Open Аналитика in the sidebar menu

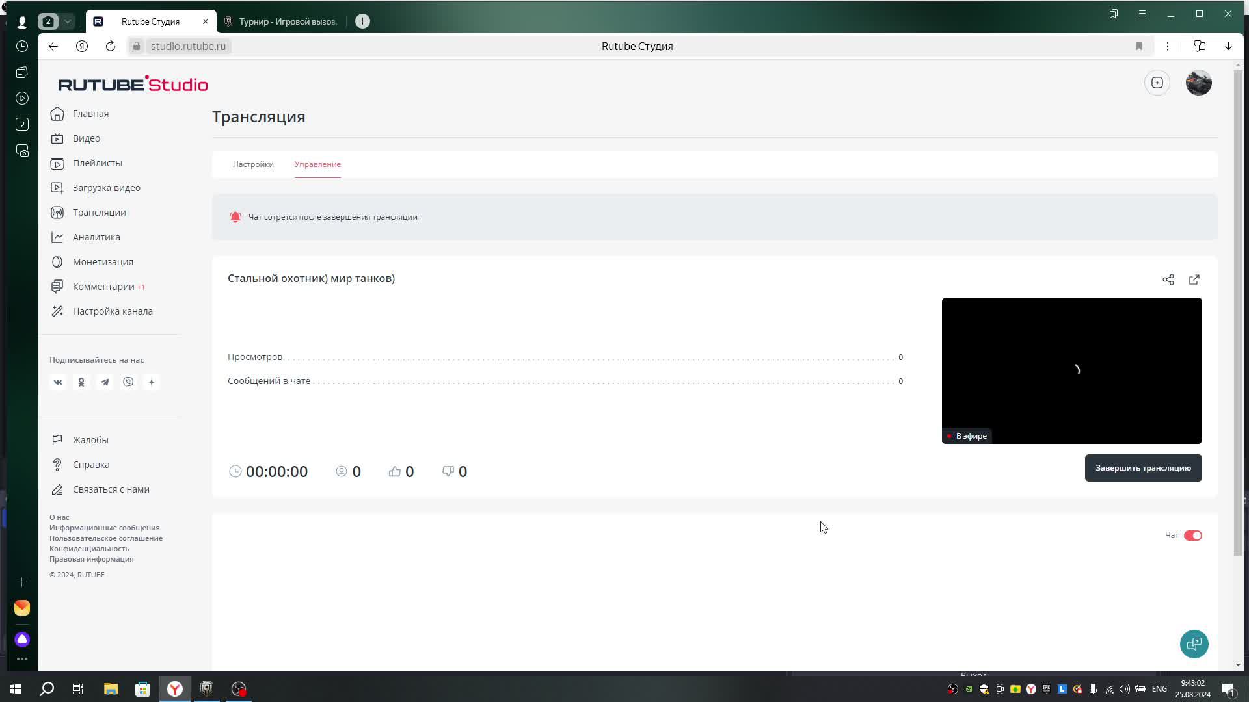[96, 237]
